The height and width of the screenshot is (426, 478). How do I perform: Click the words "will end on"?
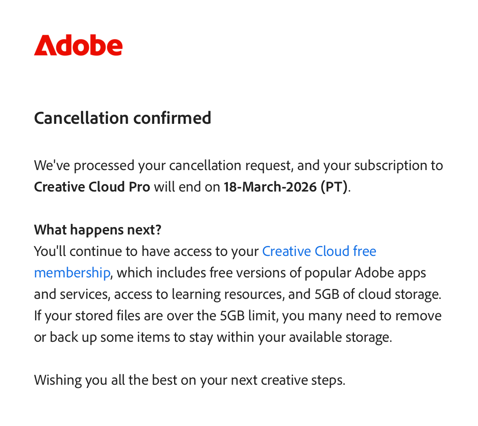[187, 187]
